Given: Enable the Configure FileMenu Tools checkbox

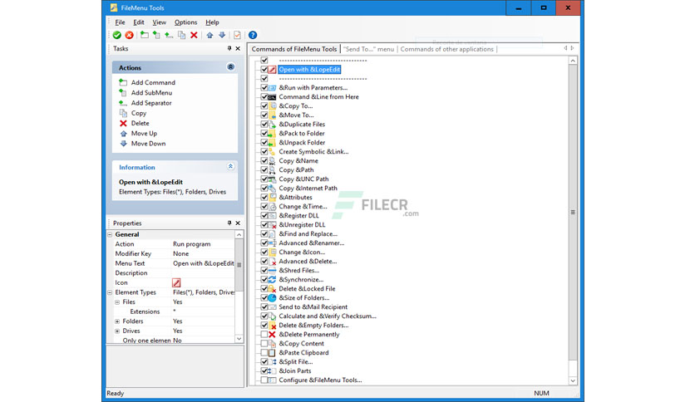Looking at the screenshot, I should 264,380.
